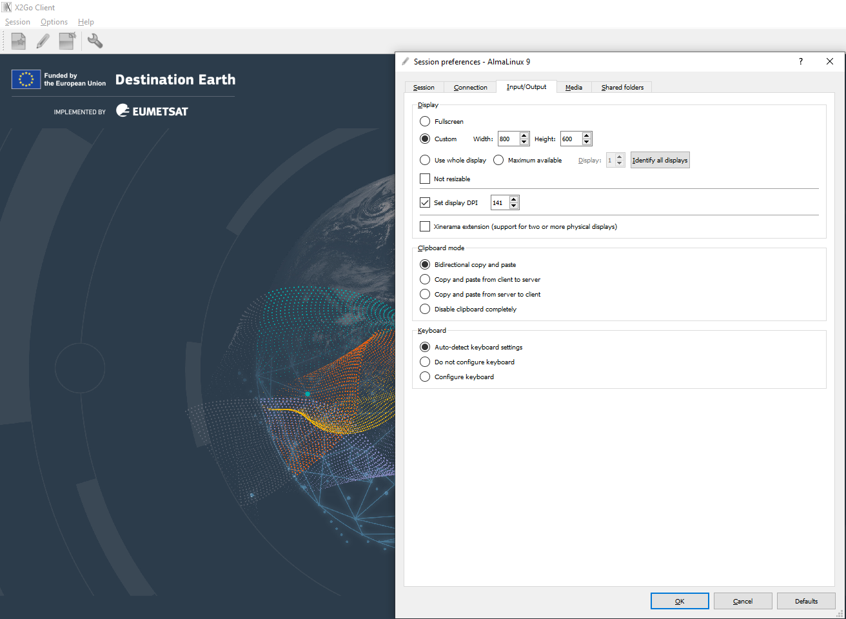The width and height of the screenshot is (846, 619).
Task: Increase Width with the up arrow
Action: (524, 135)
